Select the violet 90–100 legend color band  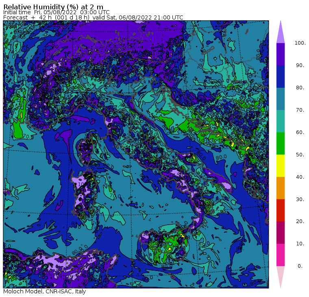coord(281,54)
